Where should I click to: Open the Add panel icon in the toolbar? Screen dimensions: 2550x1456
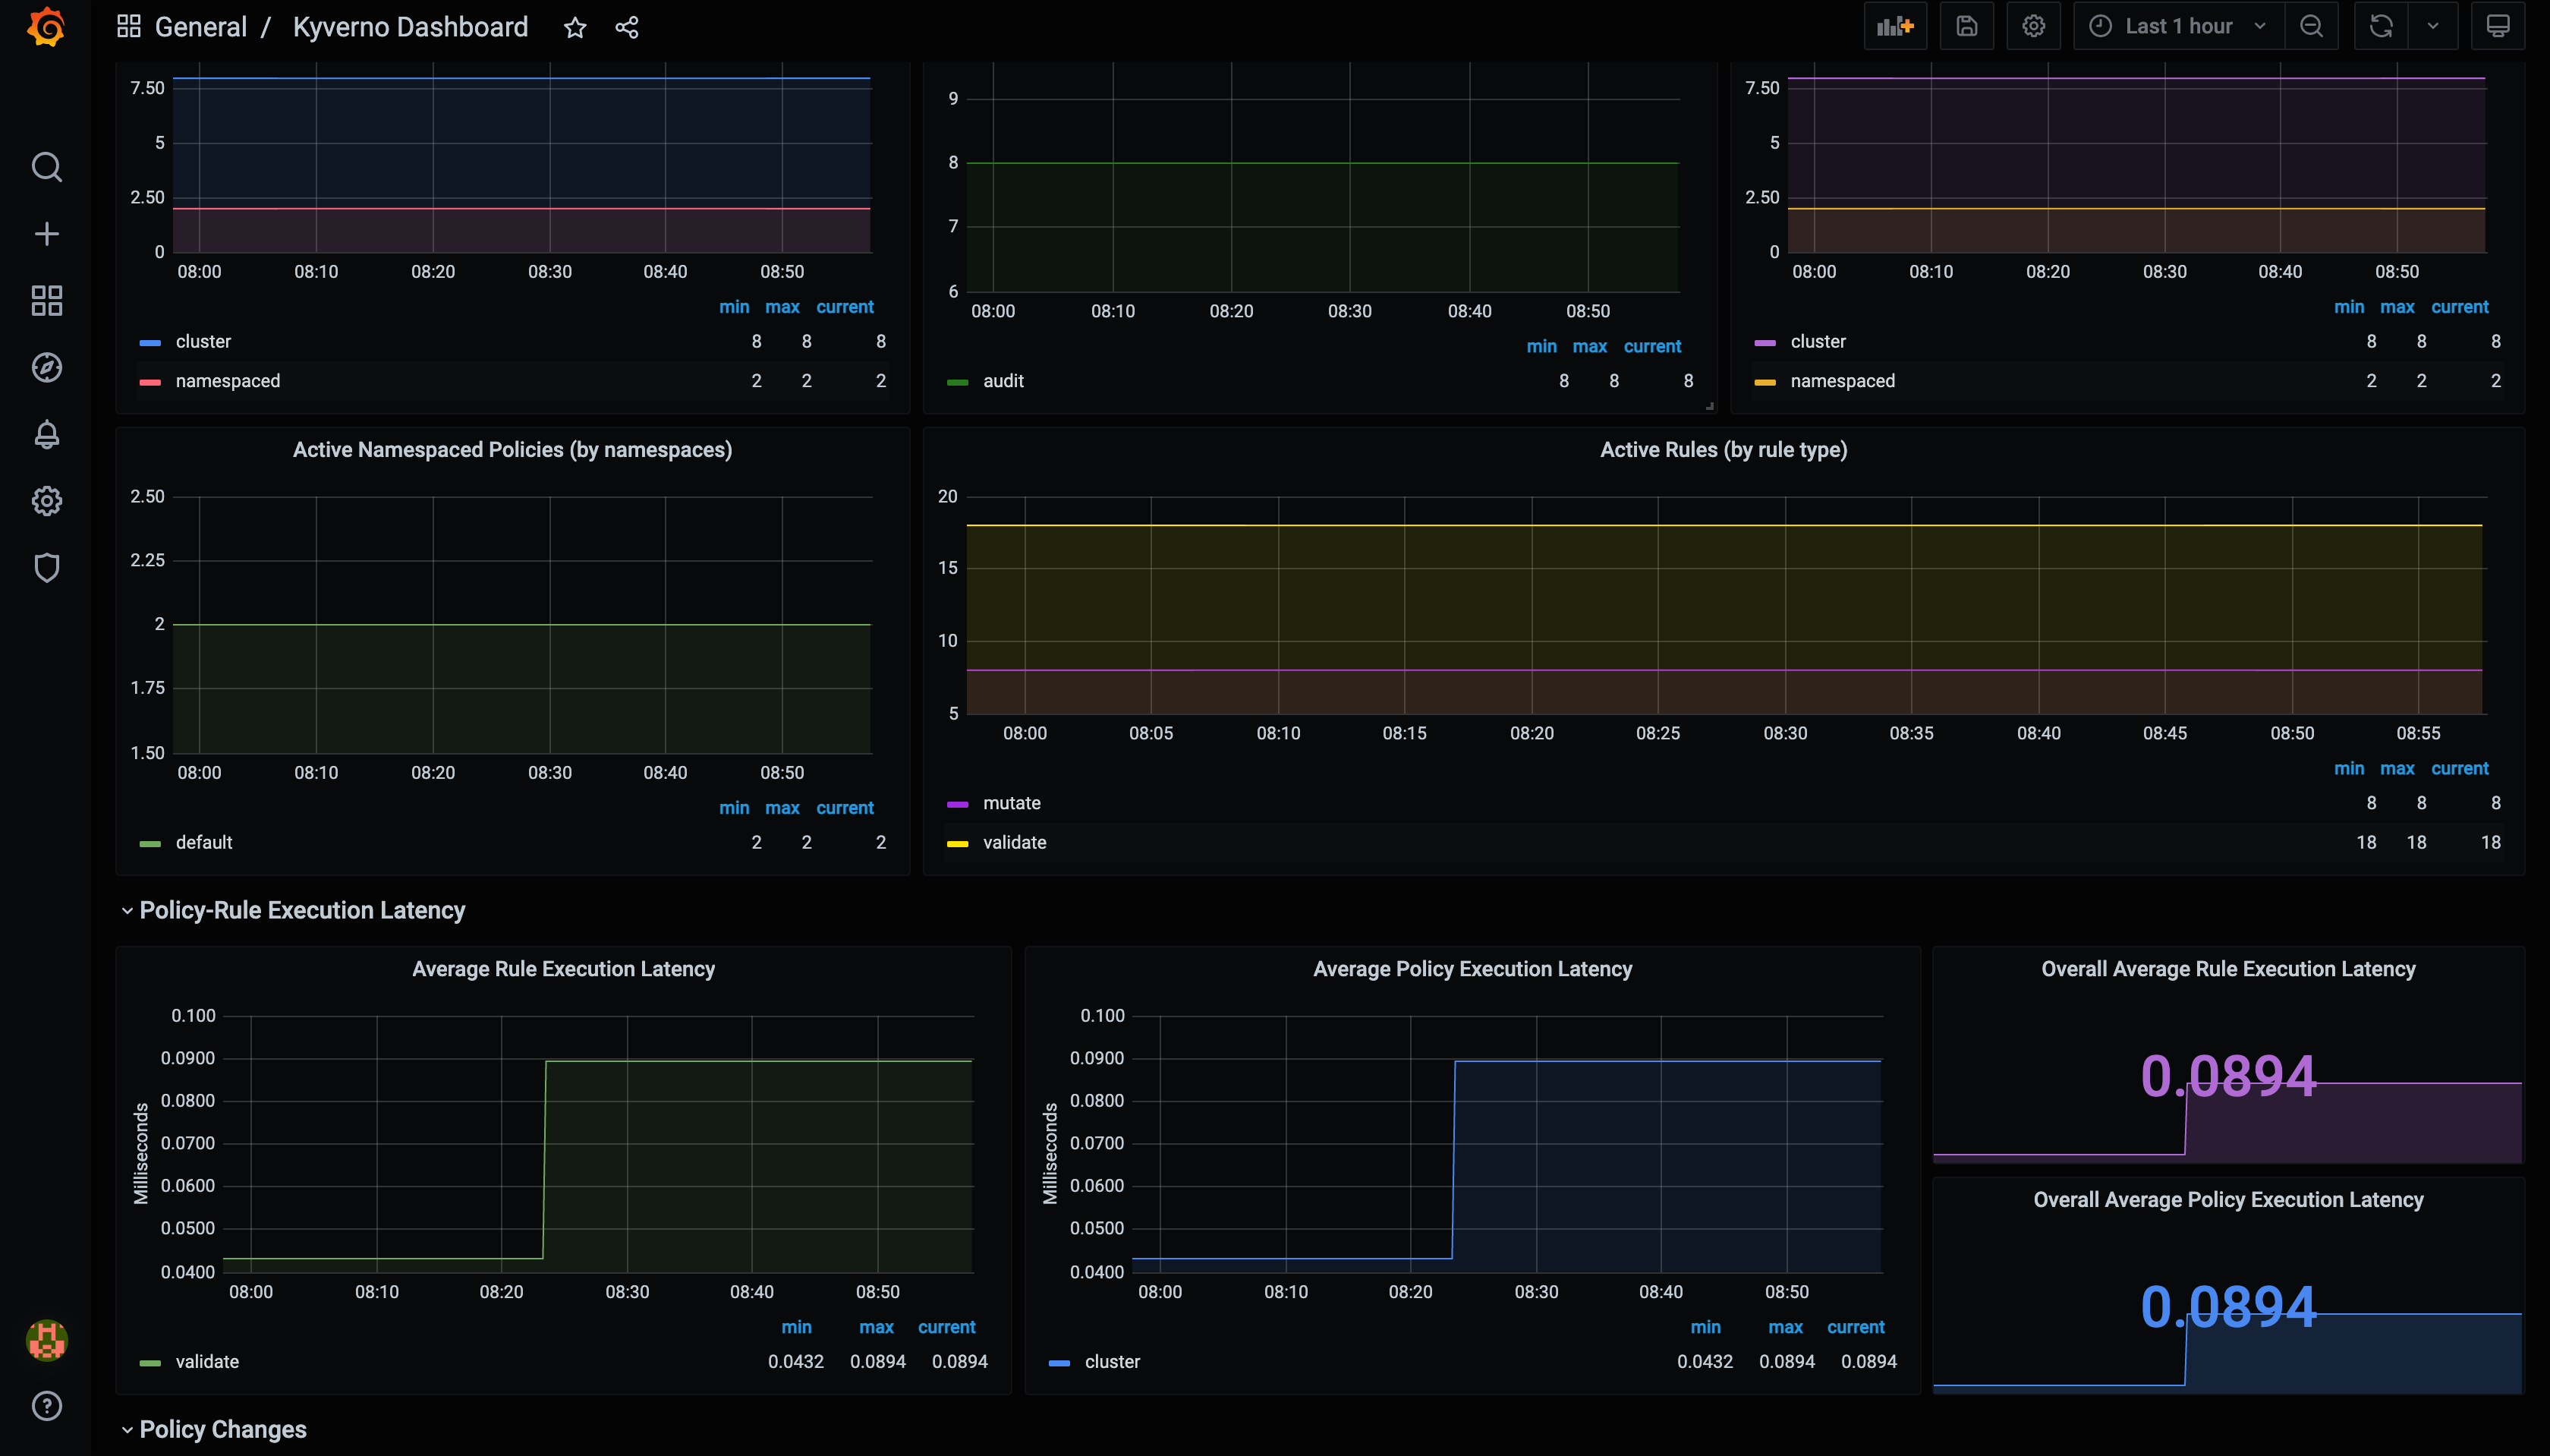point(1894,25)
